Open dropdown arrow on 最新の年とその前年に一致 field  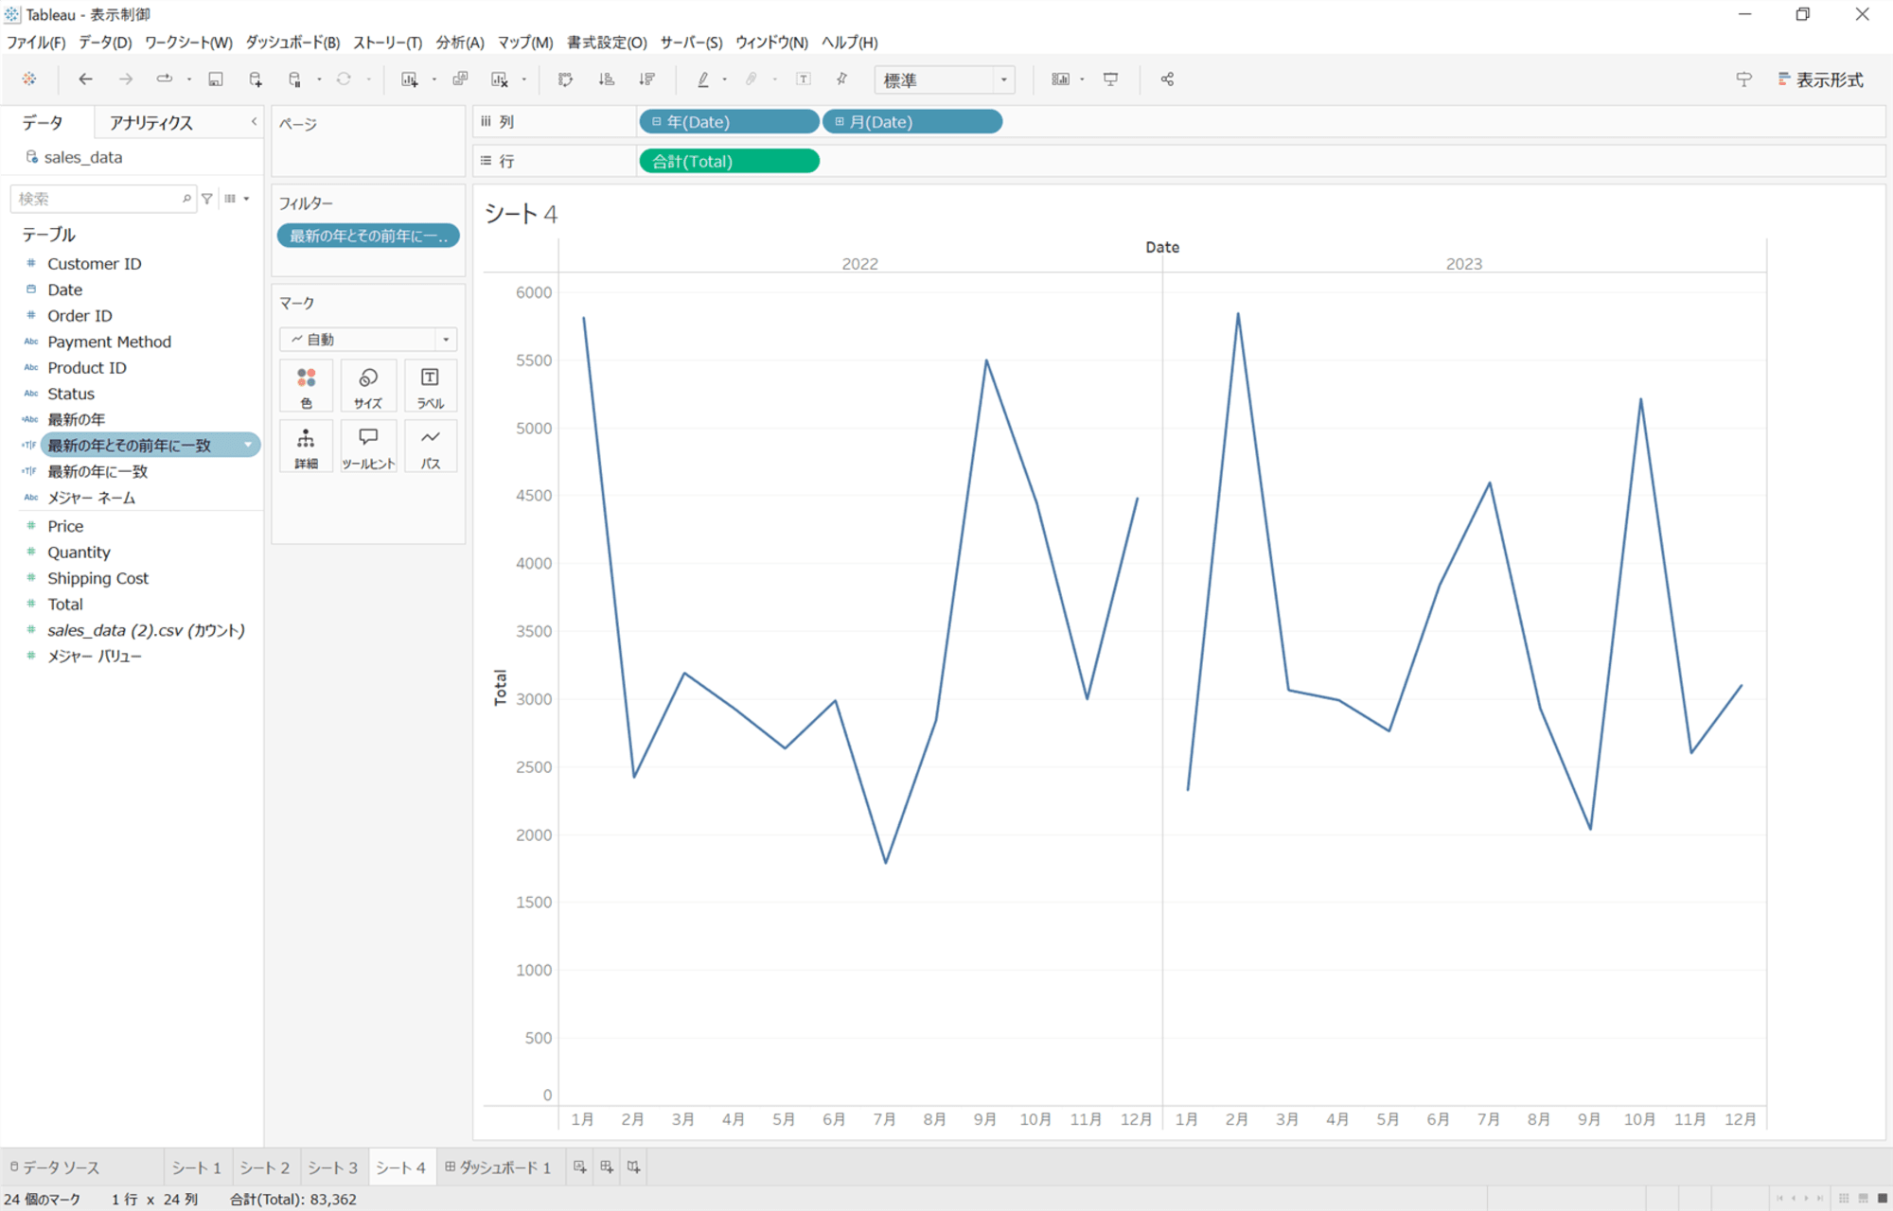(x=248, y=445)
